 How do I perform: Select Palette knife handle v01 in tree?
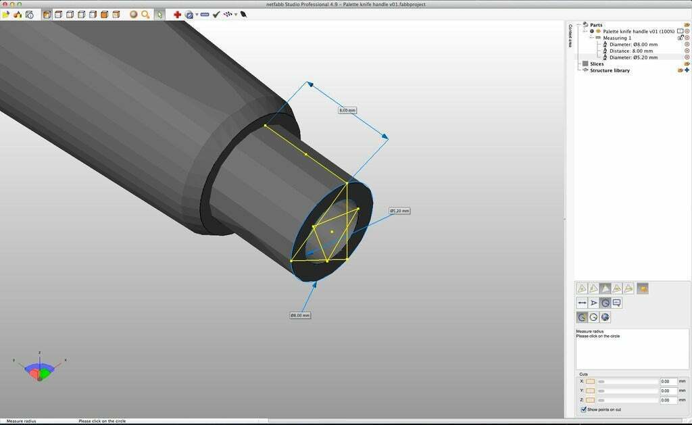click(x=639, y=31)
